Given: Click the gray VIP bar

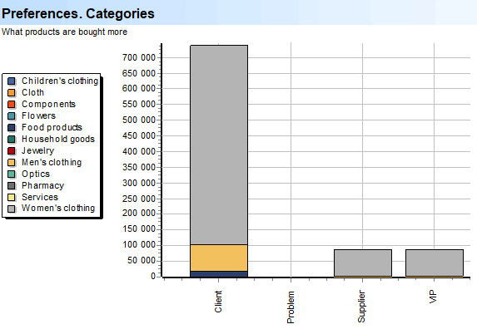Looking at the screenshot, I should (x=435, y=263).
